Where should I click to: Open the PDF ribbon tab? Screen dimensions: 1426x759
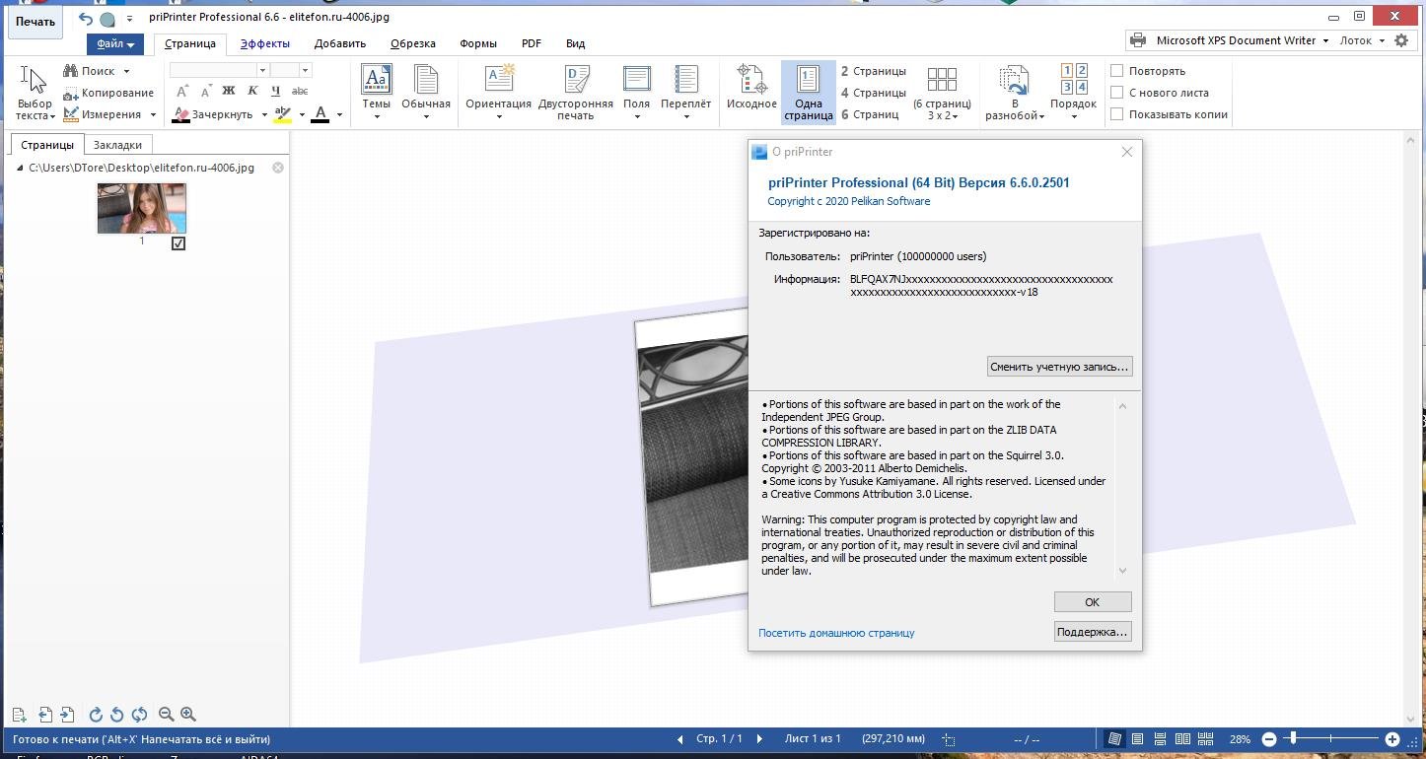tap(532, 43)
